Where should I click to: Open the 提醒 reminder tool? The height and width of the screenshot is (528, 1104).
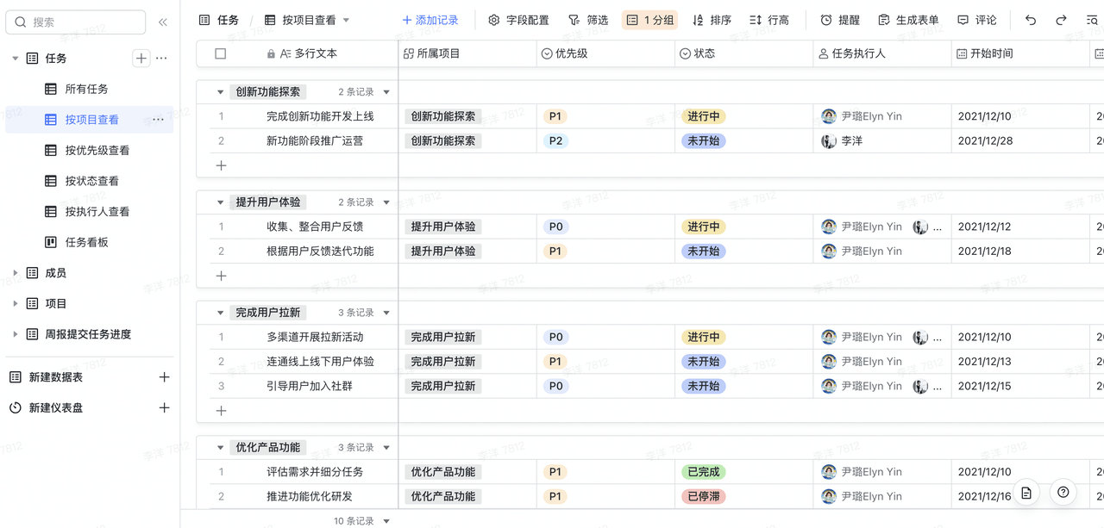point(839,20)
